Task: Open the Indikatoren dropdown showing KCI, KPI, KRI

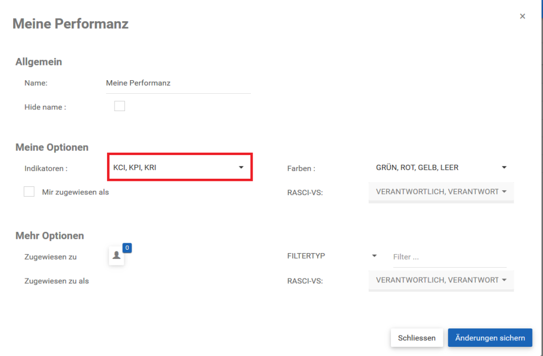Action: click(x=180, y=167)
